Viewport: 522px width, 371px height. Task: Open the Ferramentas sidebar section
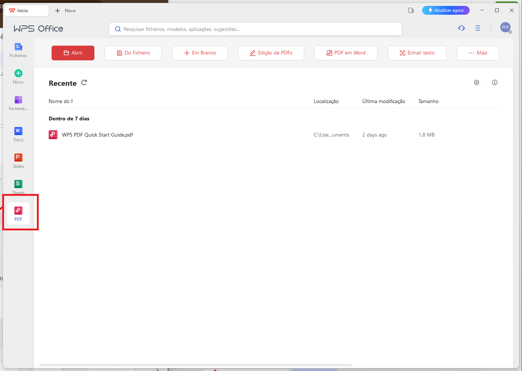point(18,103)
